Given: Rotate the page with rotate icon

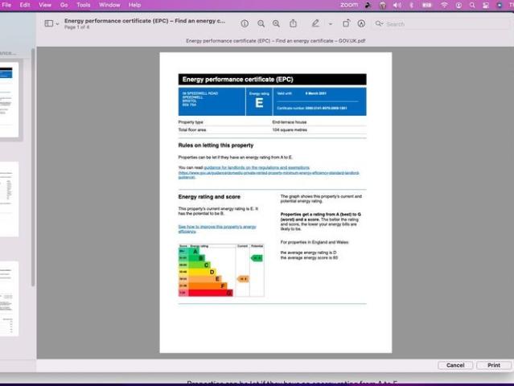Looking at the screenshot, I should tap(346, 23).
